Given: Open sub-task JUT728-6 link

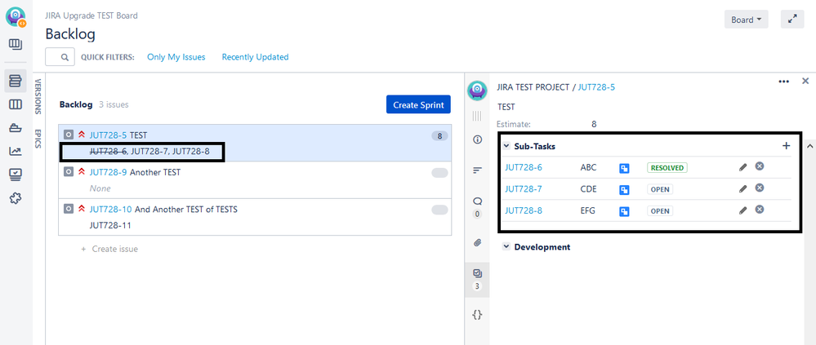Looking at the screenshot, I should pyautogui.click(x=524, y=167).
